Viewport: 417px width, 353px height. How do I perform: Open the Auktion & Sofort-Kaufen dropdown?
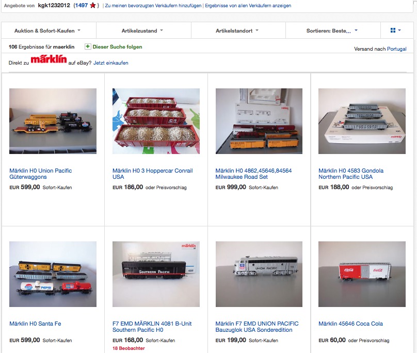pyautogui.click(x=47, y=30)
